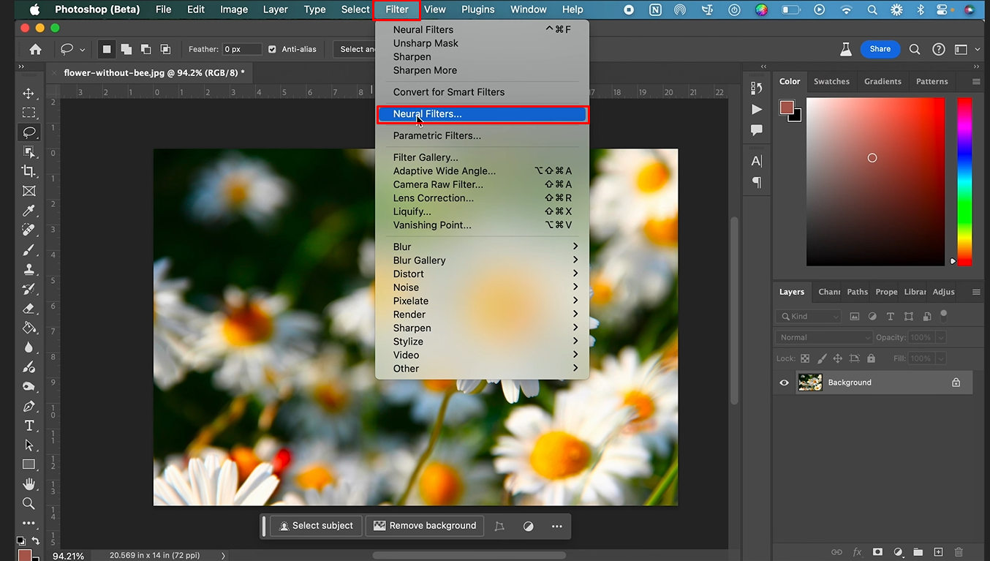Viewport: 990px width, 561px height.
Task: Pick a hue on the color spectrum slider
Action: coord(964,181)
